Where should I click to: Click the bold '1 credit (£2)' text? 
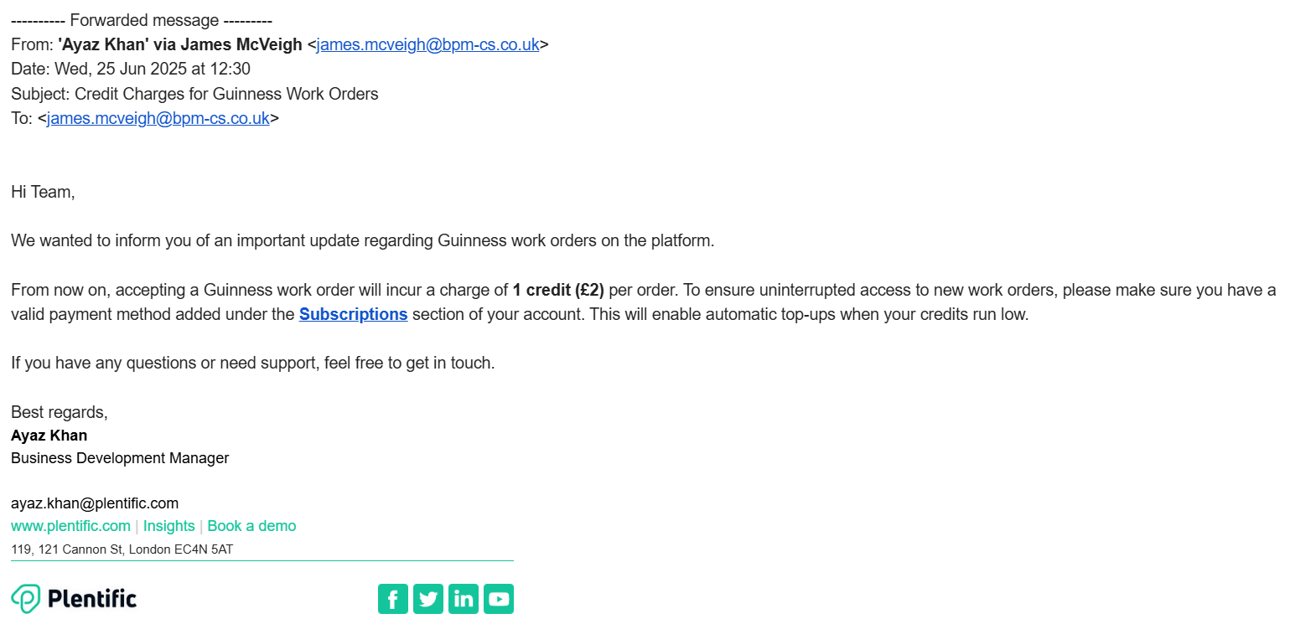click(x=558, y=290)
